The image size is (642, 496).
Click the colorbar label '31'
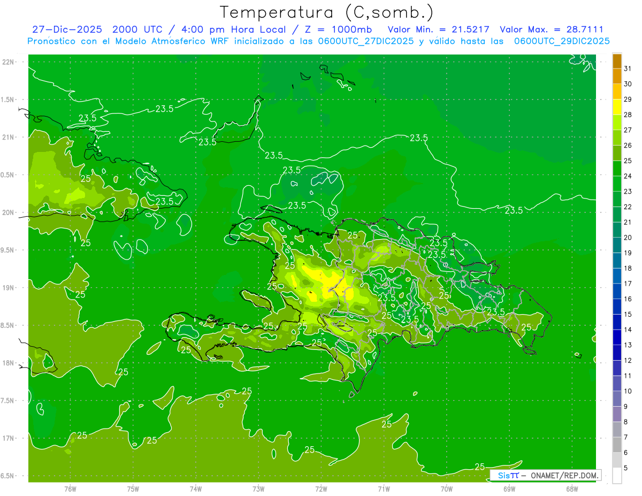click(628, 68)
